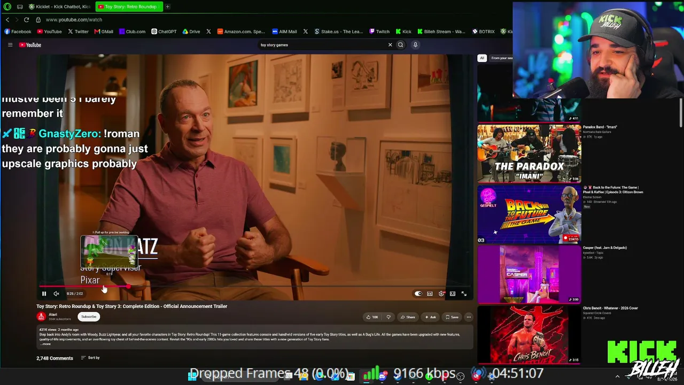Image resolution: width=684 pixels, height=385 pixels.
Task: Open the BOTRIX bookmark
Action: [483, 32]
